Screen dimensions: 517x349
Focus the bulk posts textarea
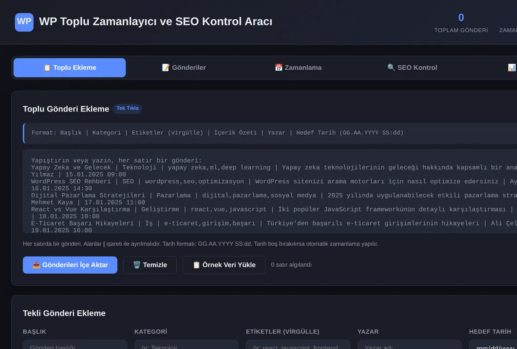270,191
